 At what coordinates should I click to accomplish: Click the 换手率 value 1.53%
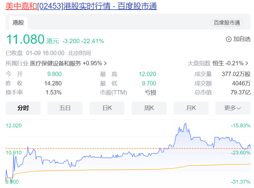[53, 92]
